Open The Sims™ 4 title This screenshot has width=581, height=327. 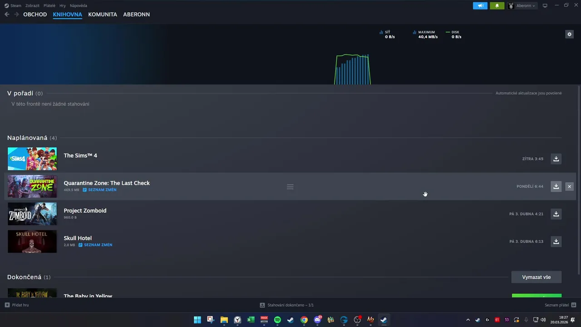coord(80,155)
